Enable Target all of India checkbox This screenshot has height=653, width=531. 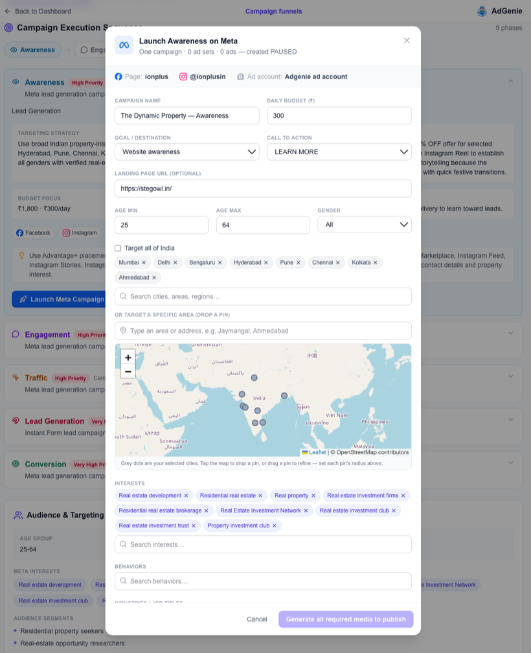(118, 248)
